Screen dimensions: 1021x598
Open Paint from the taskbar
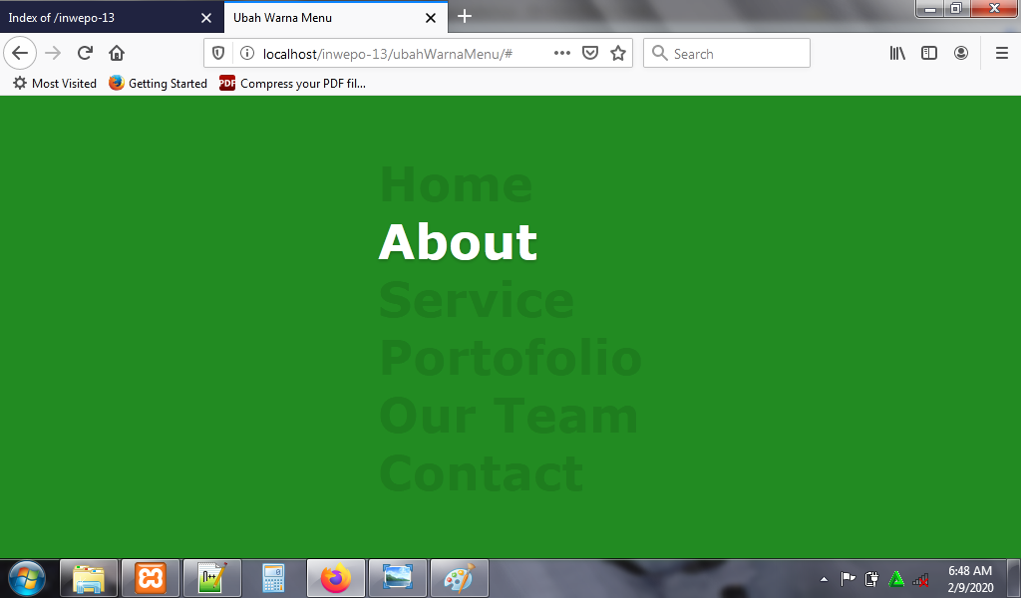459,578
